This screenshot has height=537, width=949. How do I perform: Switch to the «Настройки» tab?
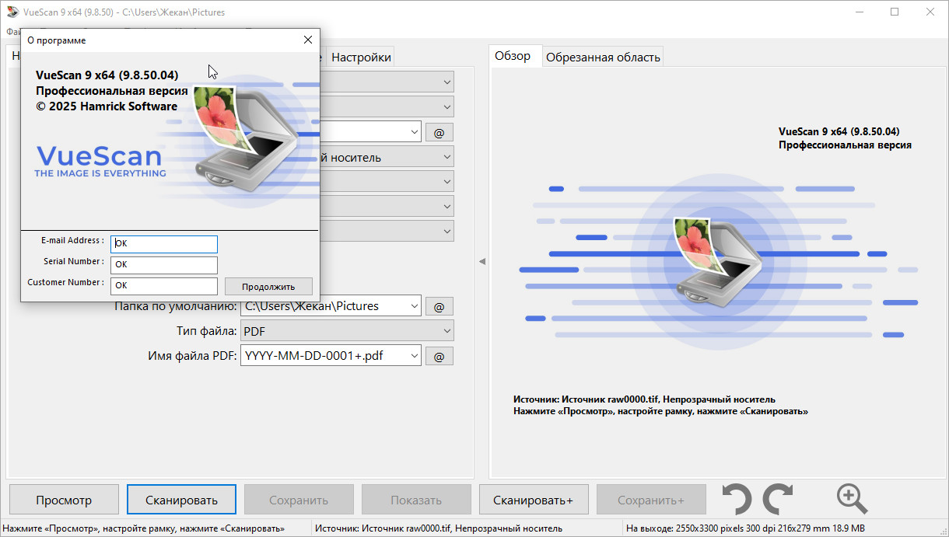361,57
